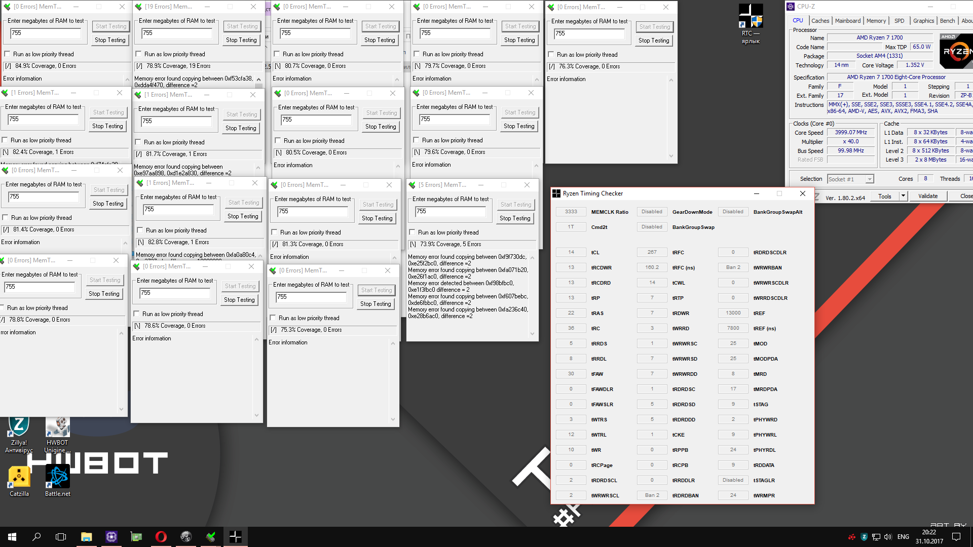
Task: Click the RAM megabytes field in 19 Errors window
Action: 176,33
